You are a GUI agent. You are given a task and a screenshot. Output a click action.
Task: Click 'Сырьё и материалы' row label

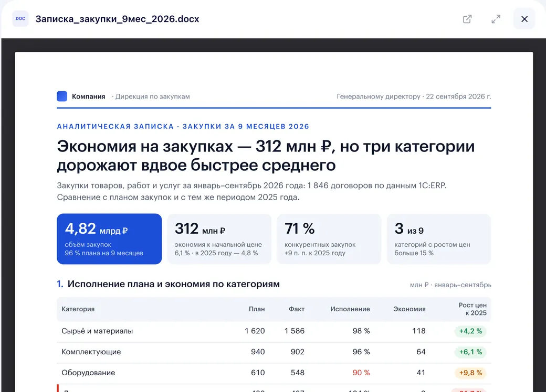click(97, 331)
